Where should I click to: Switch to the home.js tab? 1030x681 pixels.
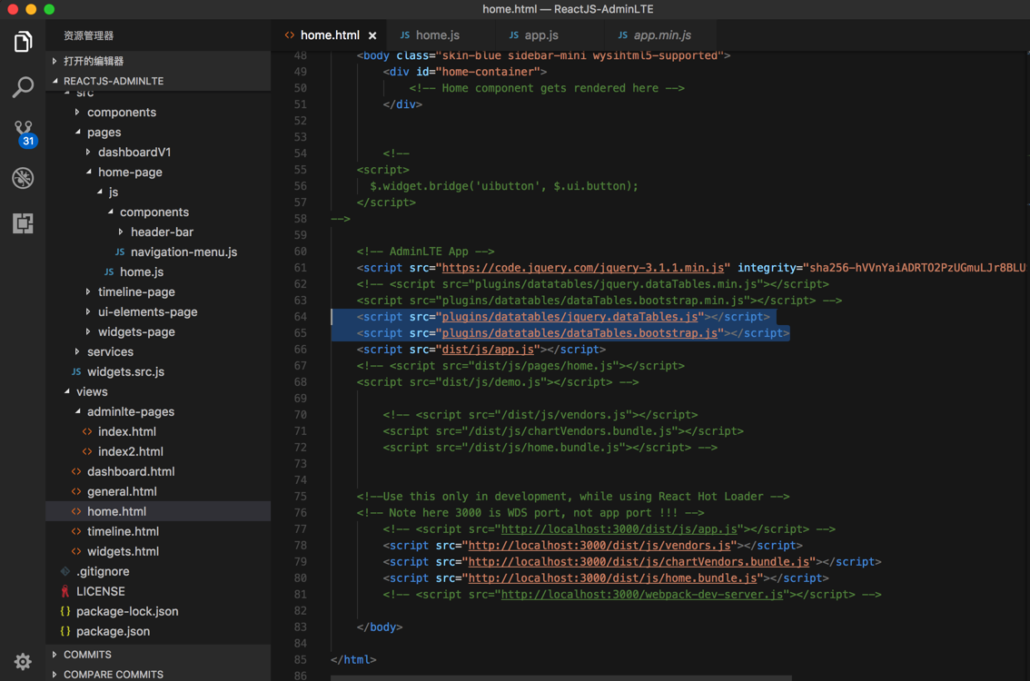click(x=437, y=35)
